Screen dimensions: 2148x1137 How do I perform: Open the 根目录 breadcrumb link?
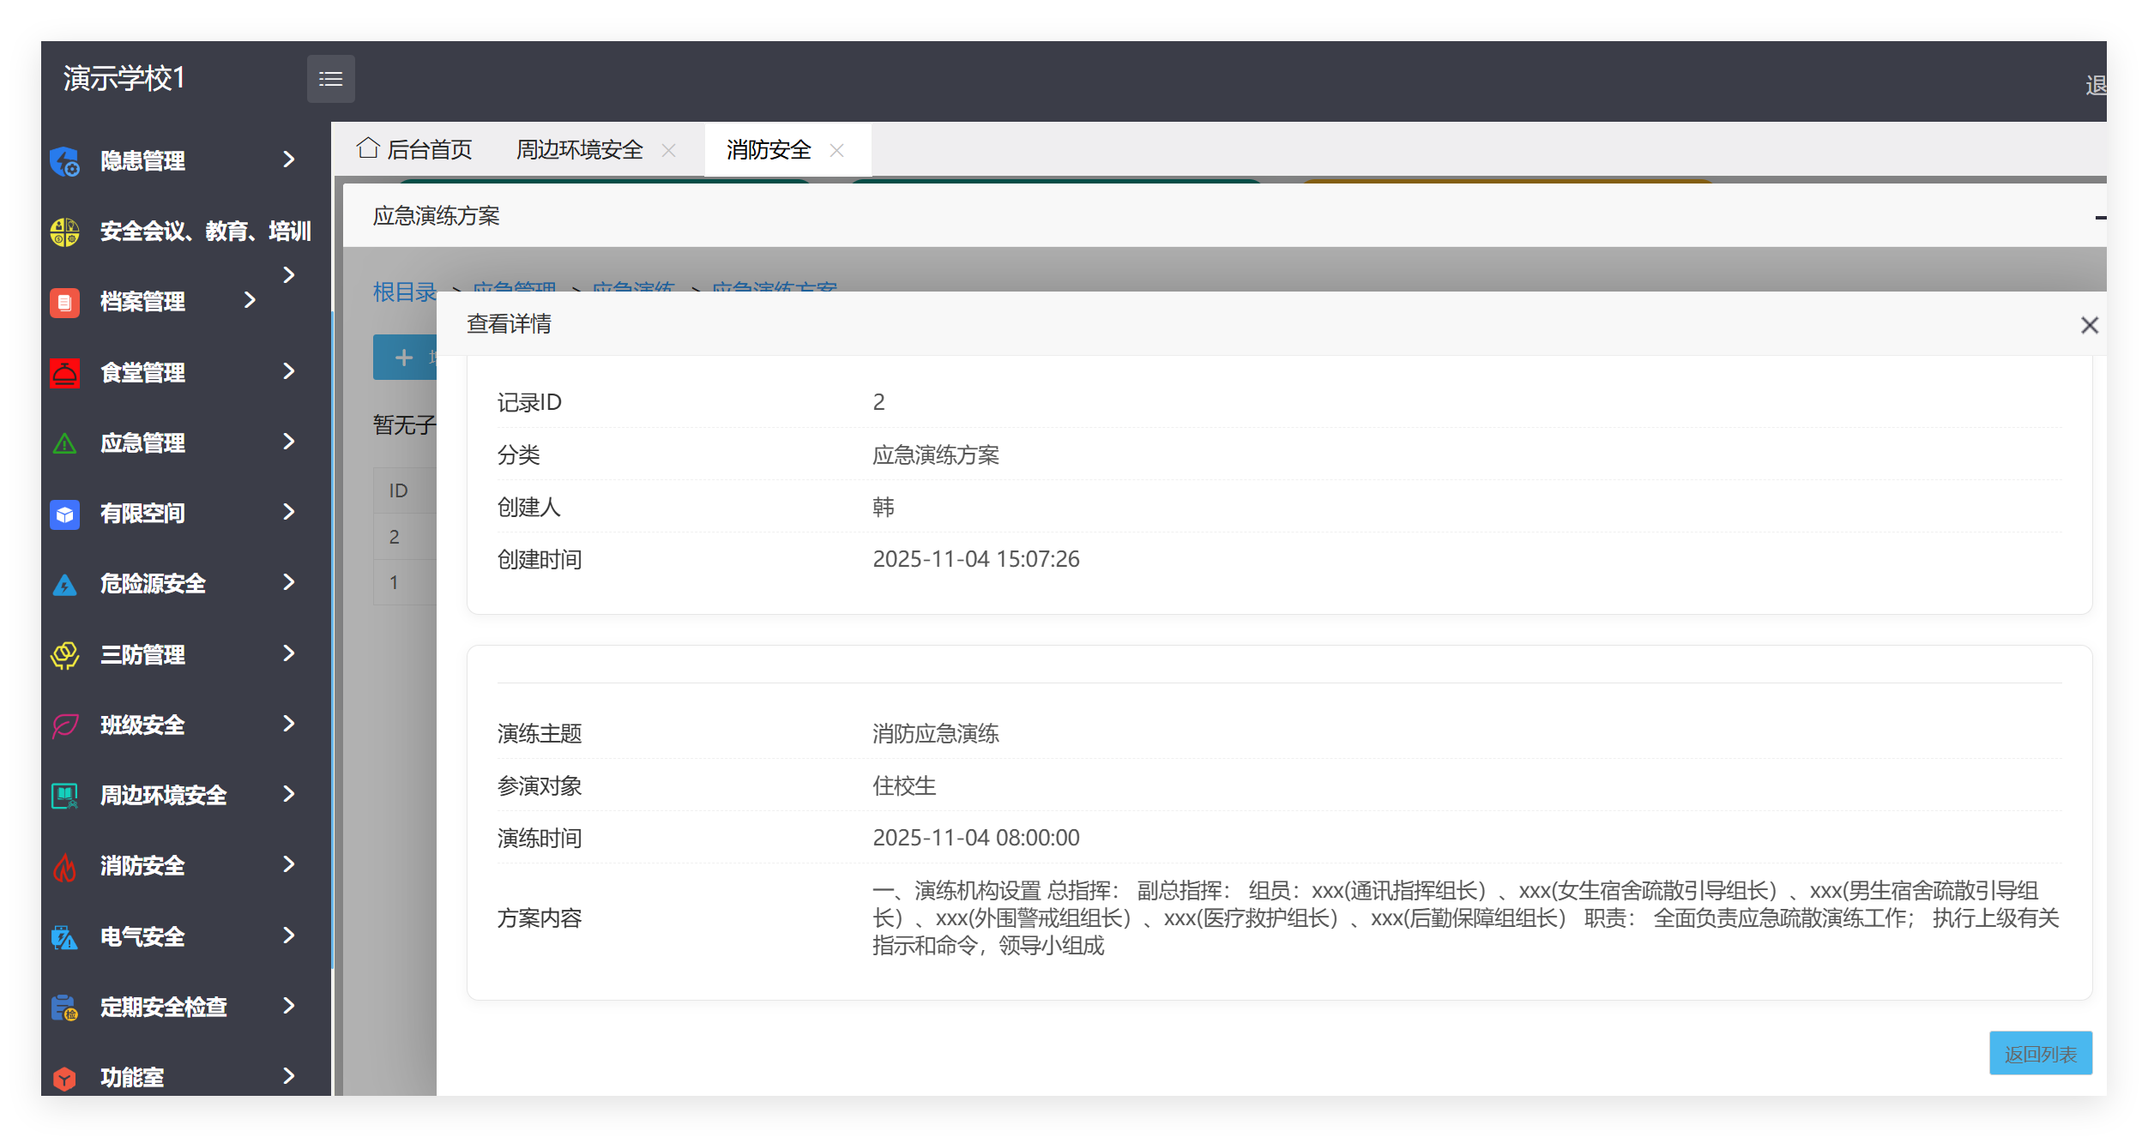(x=403, y=291)
